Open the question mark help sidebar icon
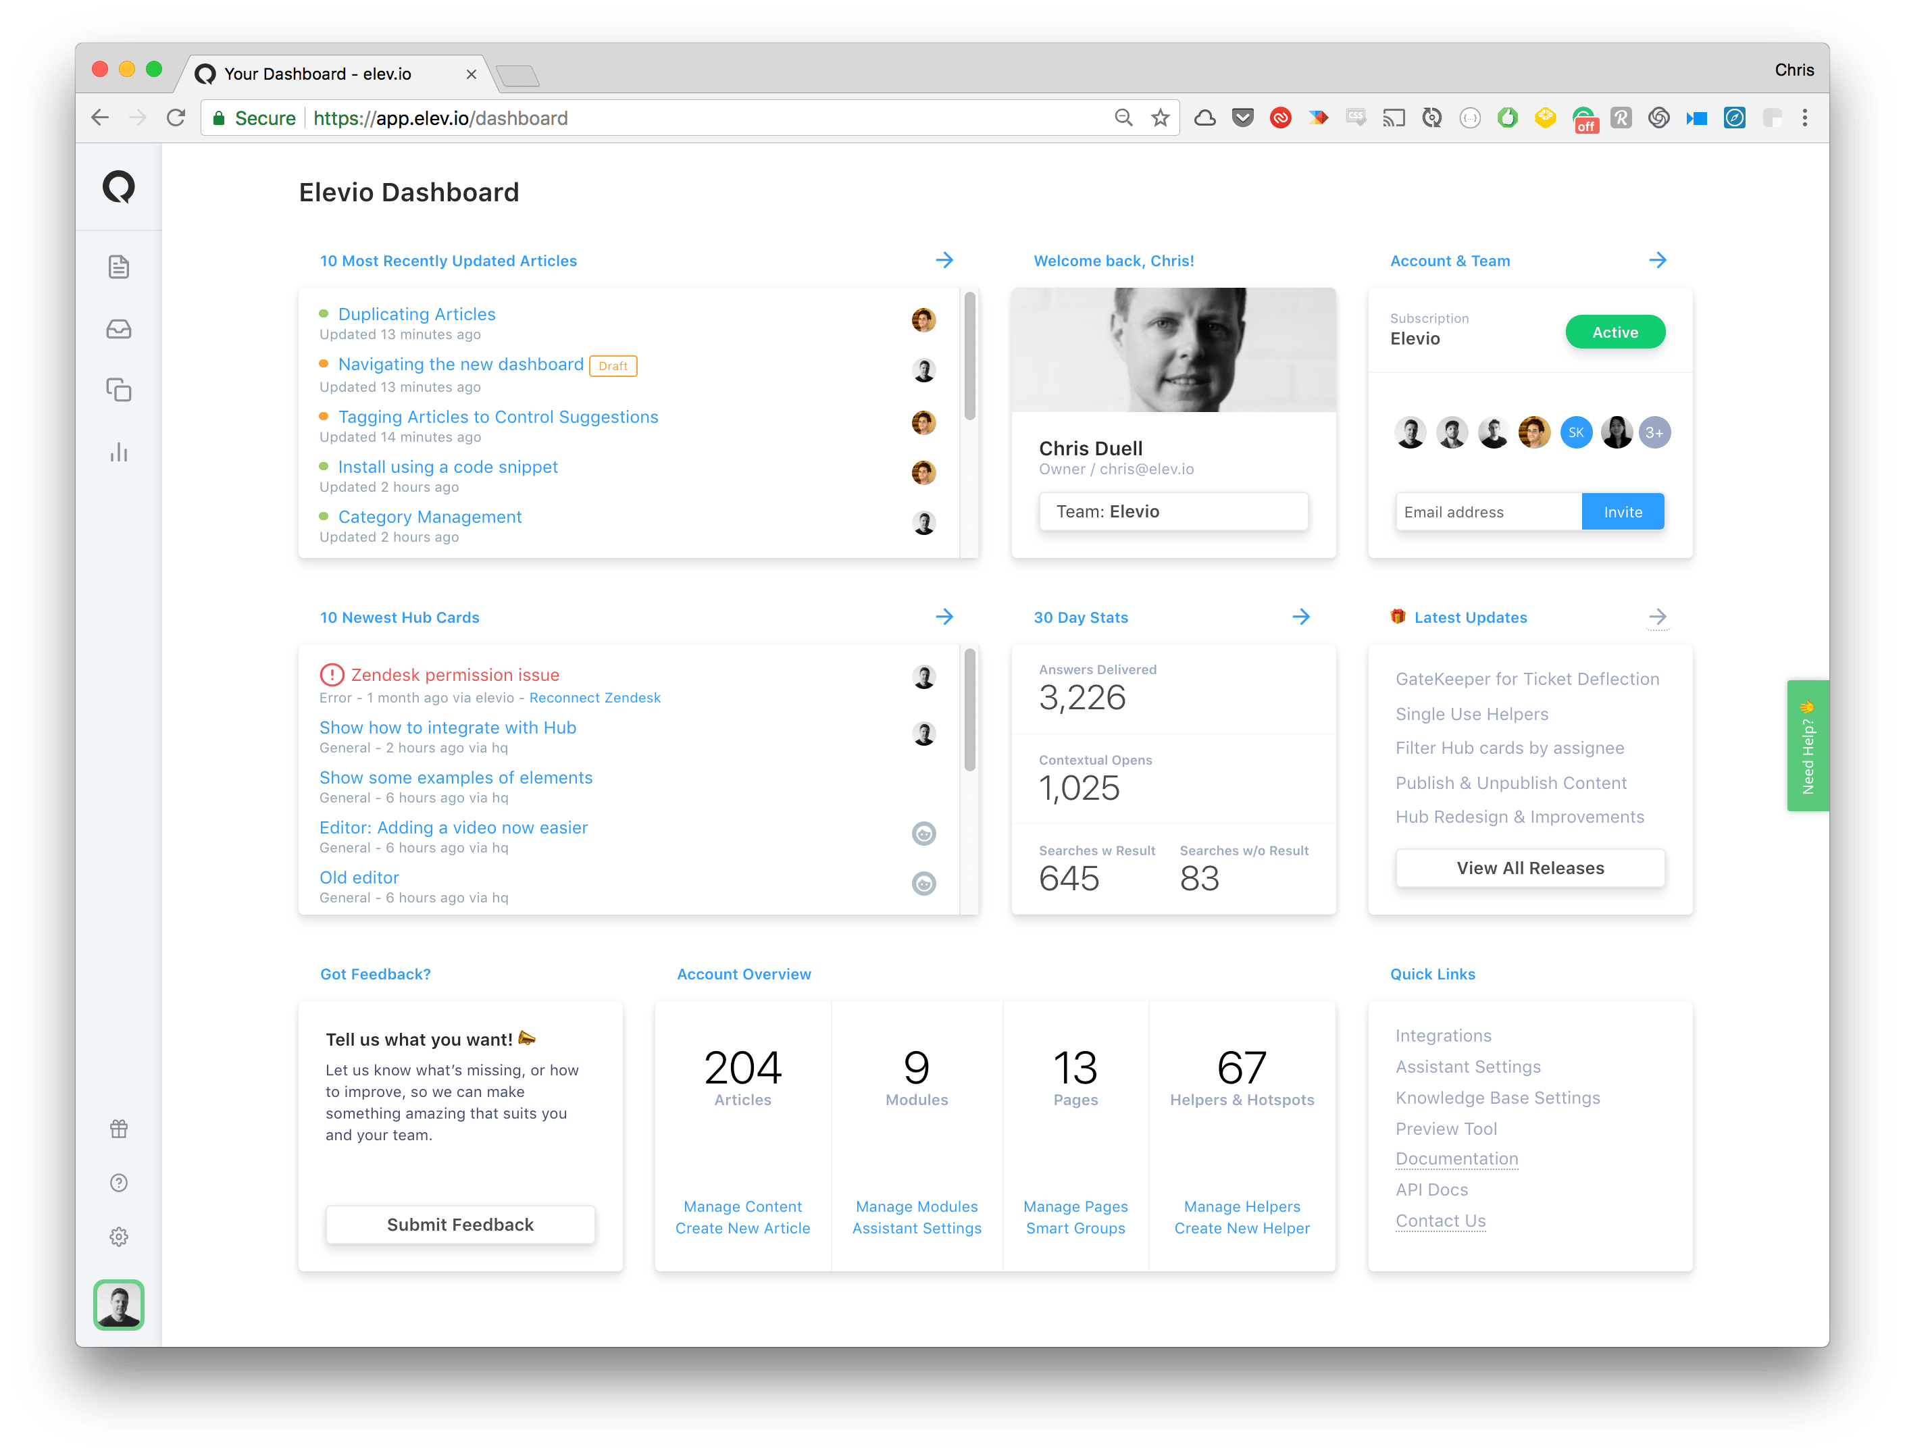Viewport: 1905px width, 1455px height. click(x=119, y=1182)
